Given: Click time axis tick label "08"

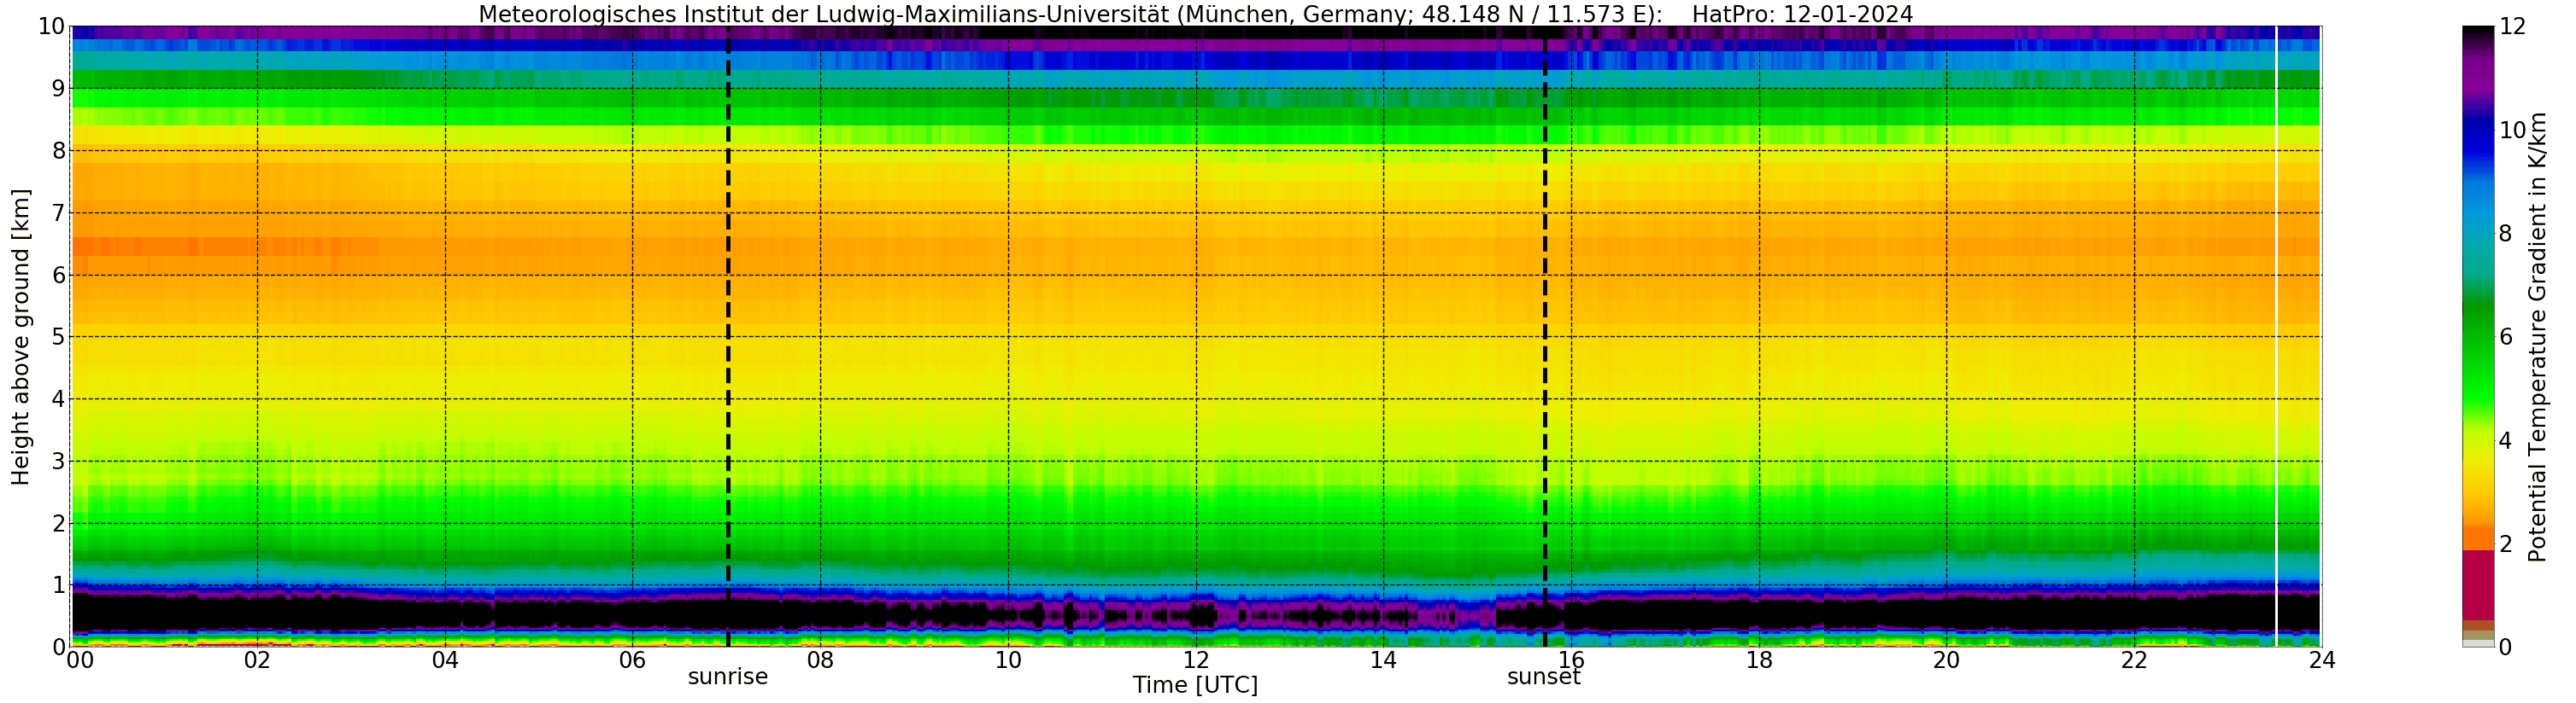Looking at the screenshot, I should 820,661.
